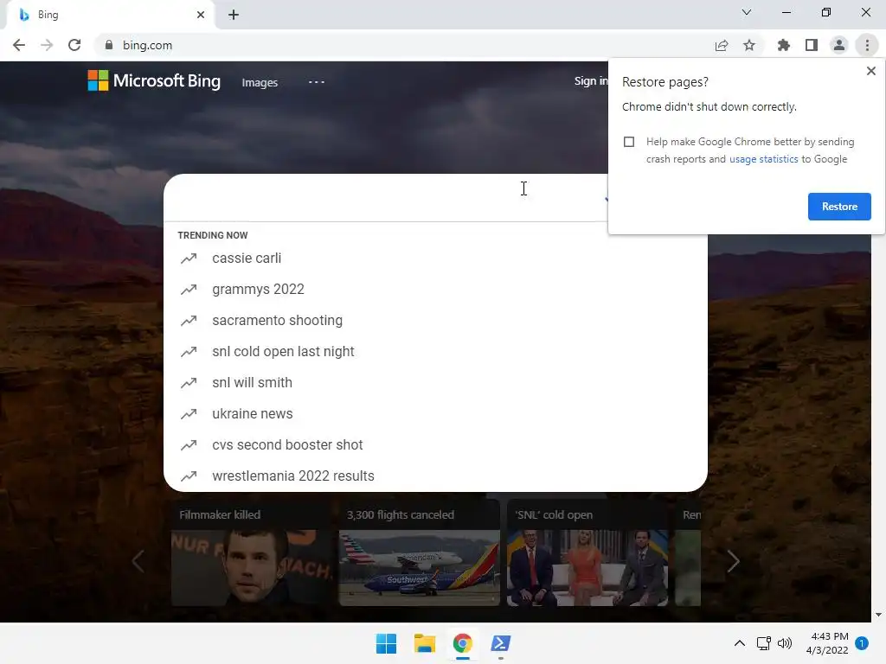Screen dimensions: 886x664
Task: Show hidden system tray icons
Action: pos(739,643)
